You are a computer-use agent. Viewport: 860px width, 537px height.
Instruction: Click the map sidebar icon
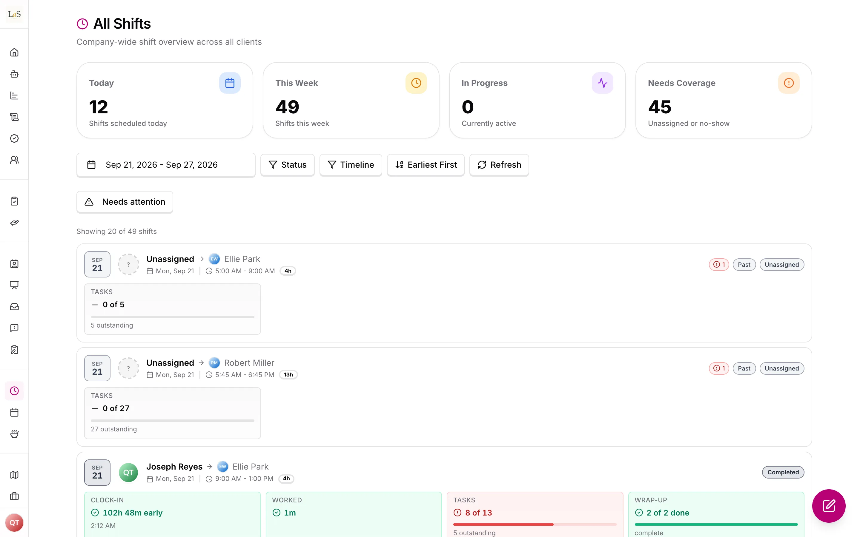(14, 475)
